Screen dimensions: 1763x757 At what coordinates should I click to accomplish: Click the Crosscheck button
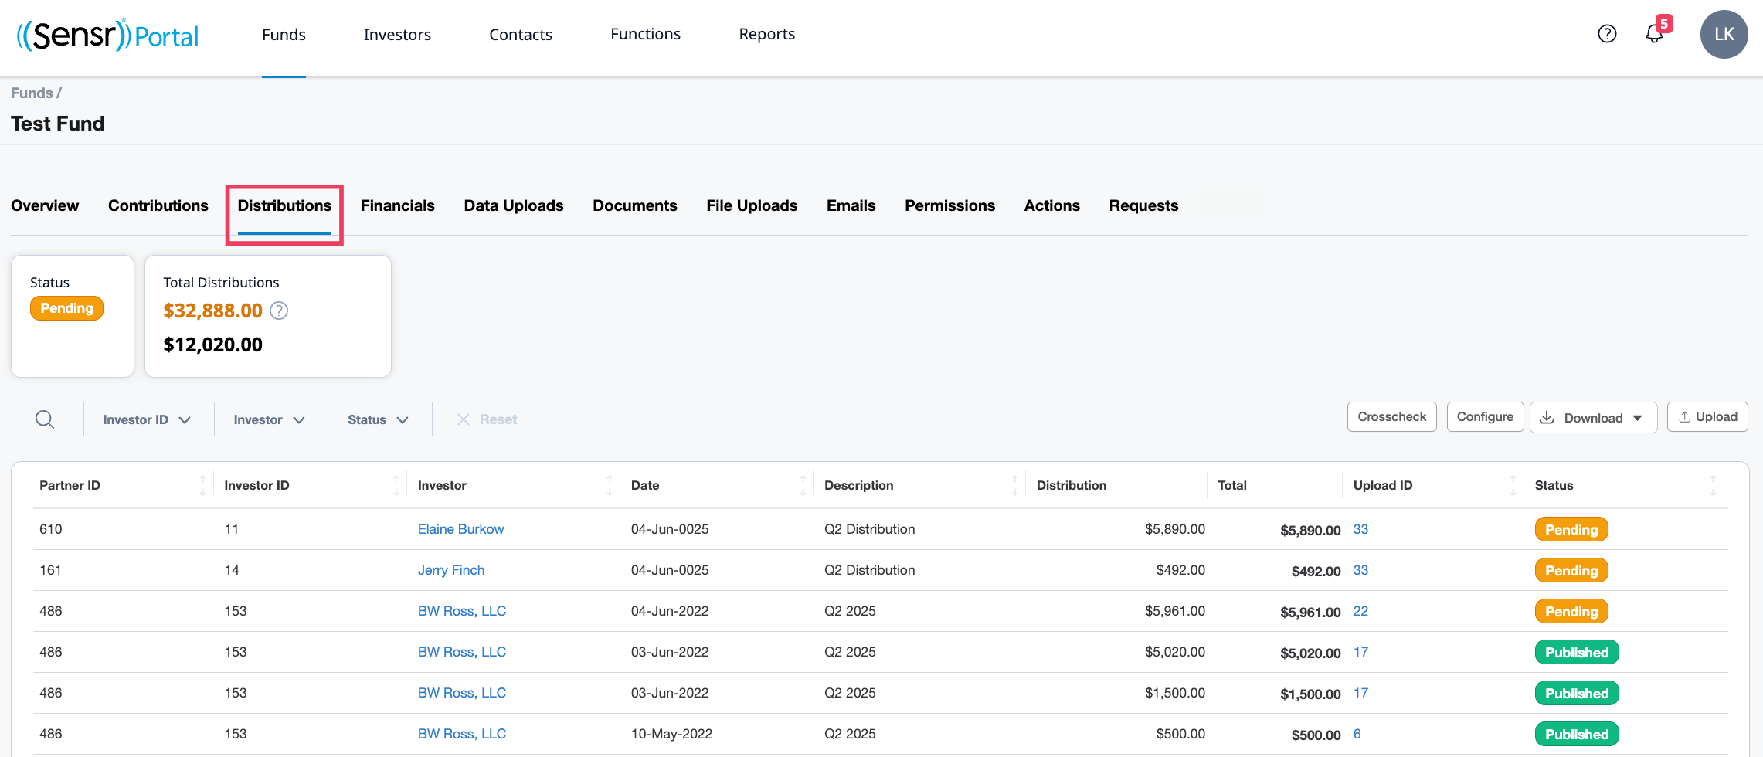(1392, 417)
